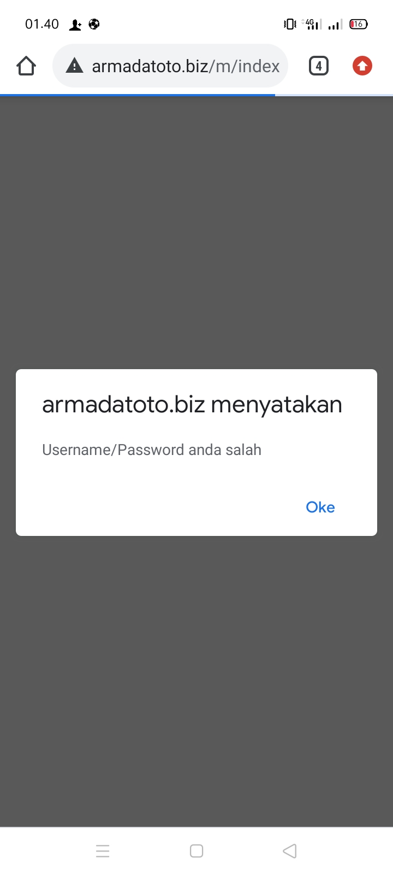
Task: Tap the Chrome home icon
Action: 26,66
